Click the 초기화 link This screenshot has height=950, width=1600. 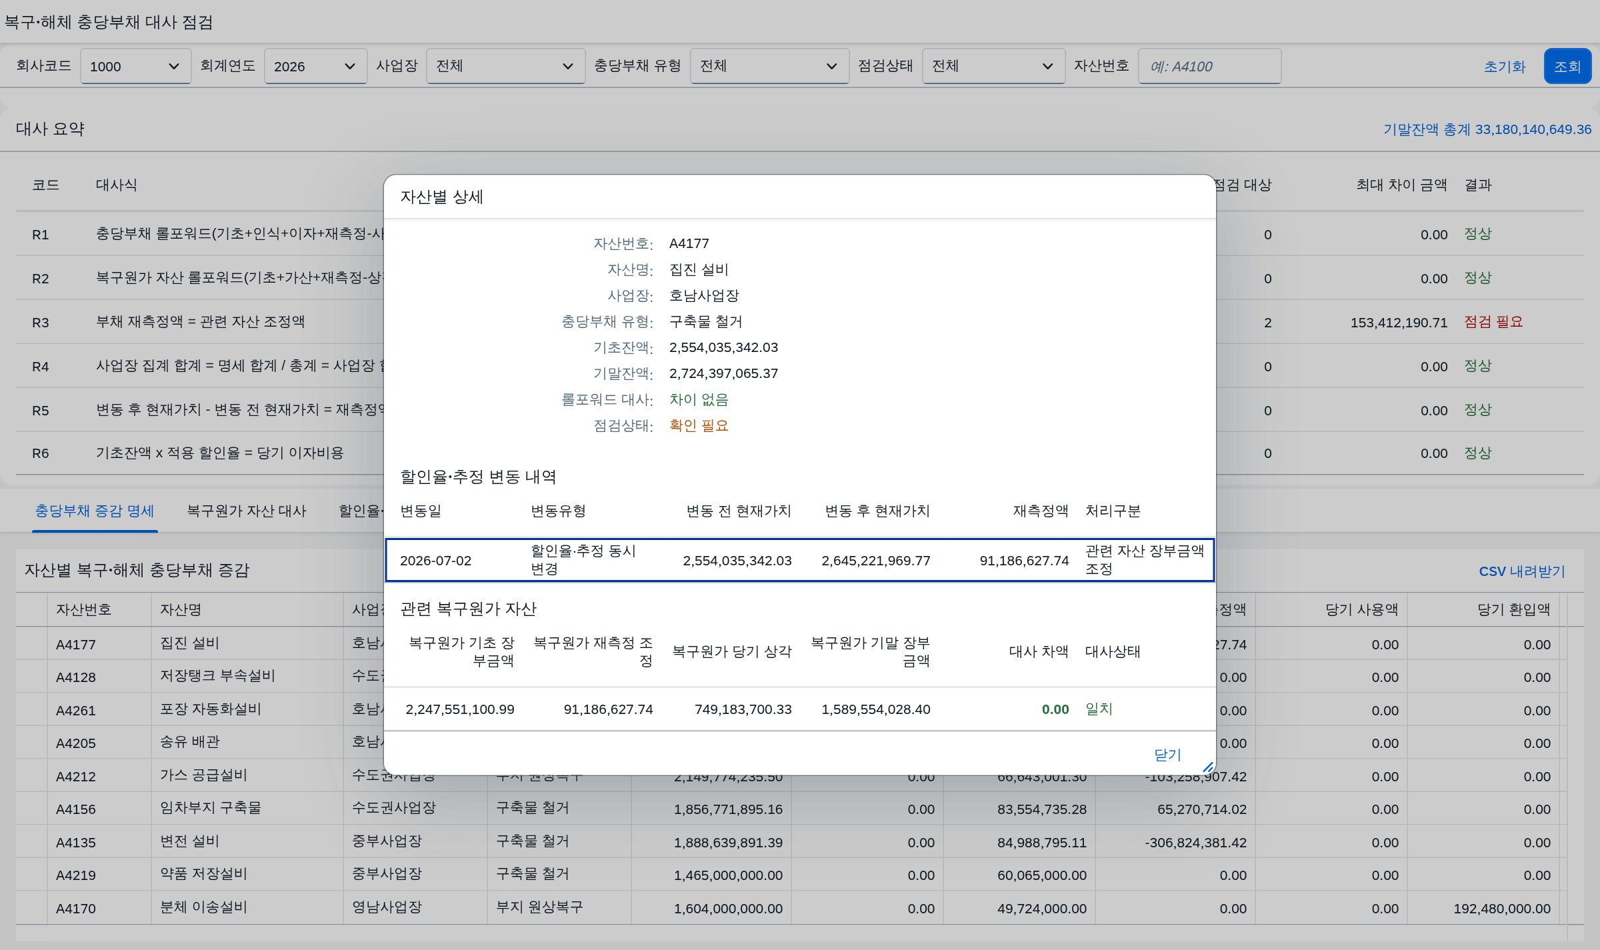tap(1504, 66)
